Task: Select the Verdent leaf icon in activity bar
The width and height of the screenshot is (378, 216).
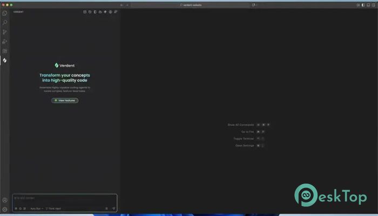Action: pyautogui.click(x=4, y=60)
